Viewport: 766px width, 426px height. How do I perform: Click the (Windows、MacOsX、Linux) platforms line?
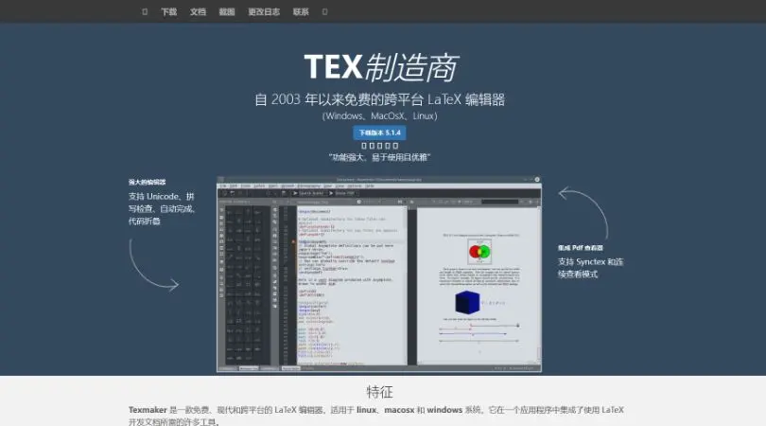pos(379,115)
